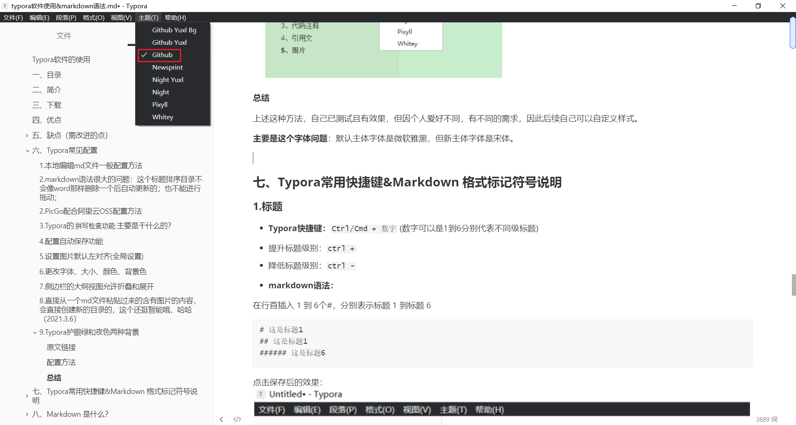
Task: Click the 主要是这个字体问题 bold text
Action: [290, 138]
